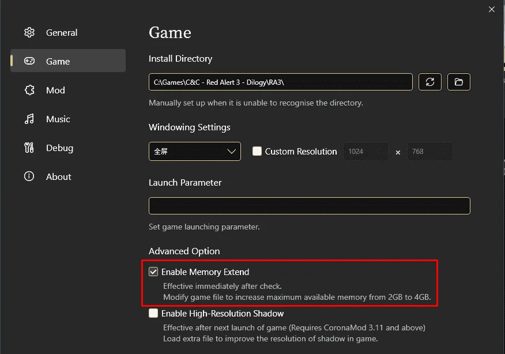Close the settings window

tap(492, 9)
